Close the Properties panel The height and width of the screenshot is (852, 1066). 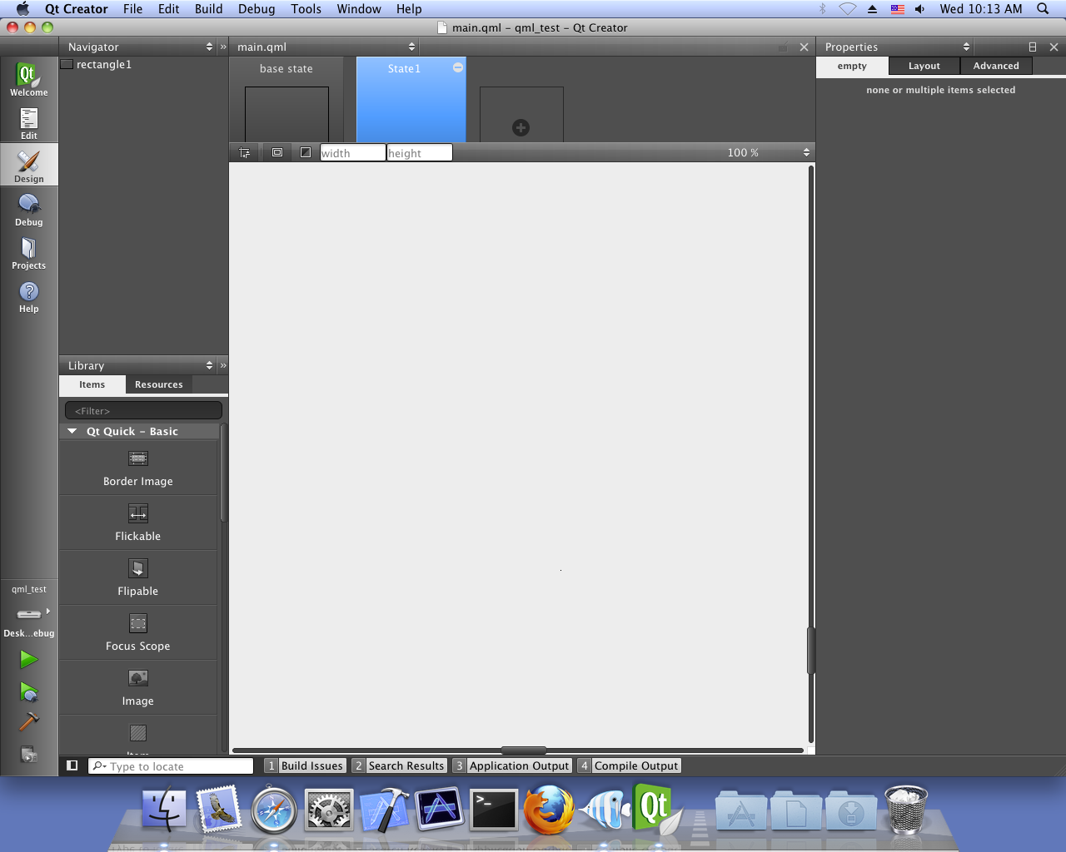(x=1054, y=47)
